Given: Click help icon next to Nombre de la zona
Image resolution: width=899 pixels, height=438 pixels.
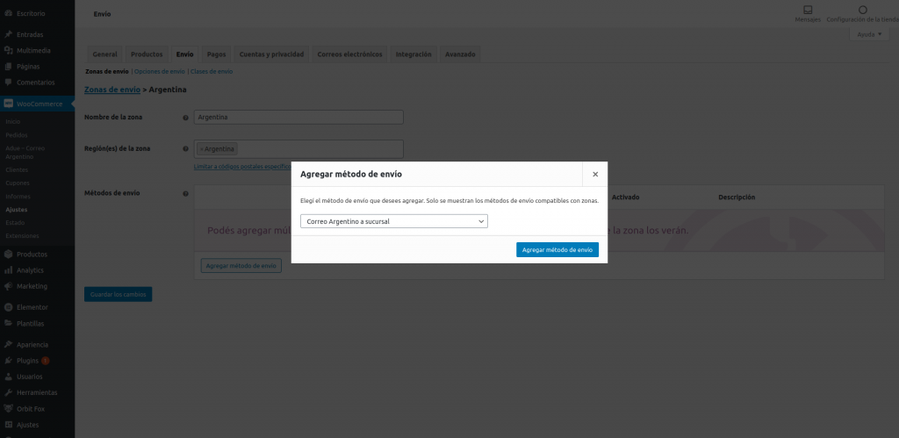Looking at the screenshot, I should [x=185, y=118].
